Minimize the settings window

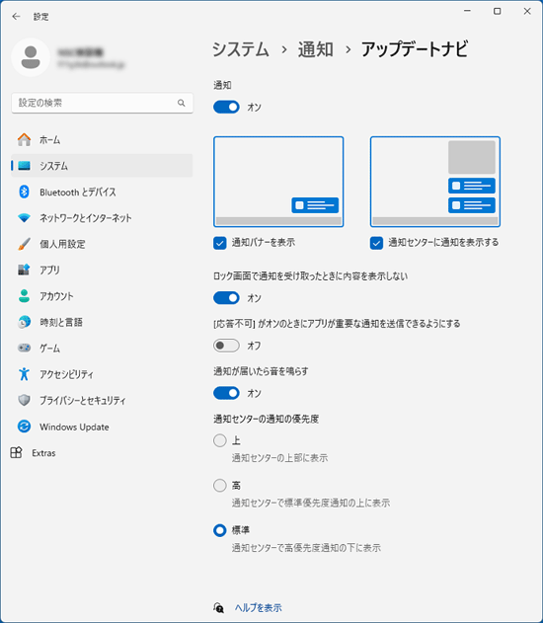(467, 11)
